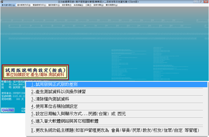
Task: Choose X.更改系統功能主標題 option
Action: coord(117,130)
